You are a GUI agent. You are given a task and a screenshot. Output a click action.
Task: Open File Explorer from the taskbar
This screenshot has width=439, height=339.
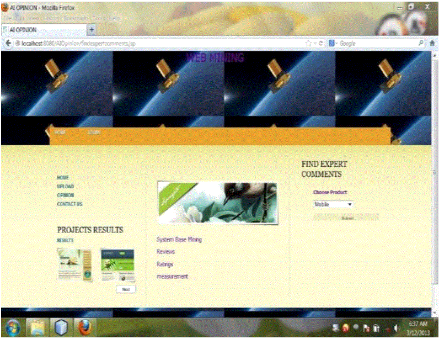click(37, 327)
